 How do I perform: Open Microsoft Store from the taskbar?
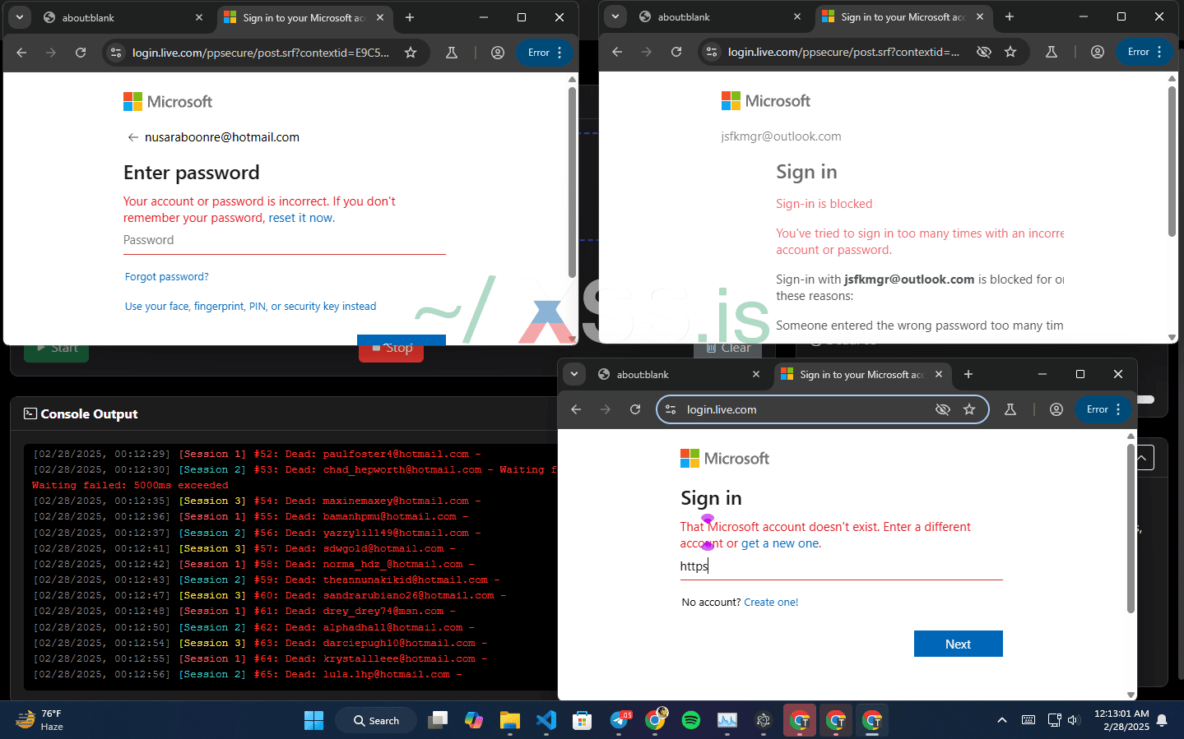[x=583, y=720]
